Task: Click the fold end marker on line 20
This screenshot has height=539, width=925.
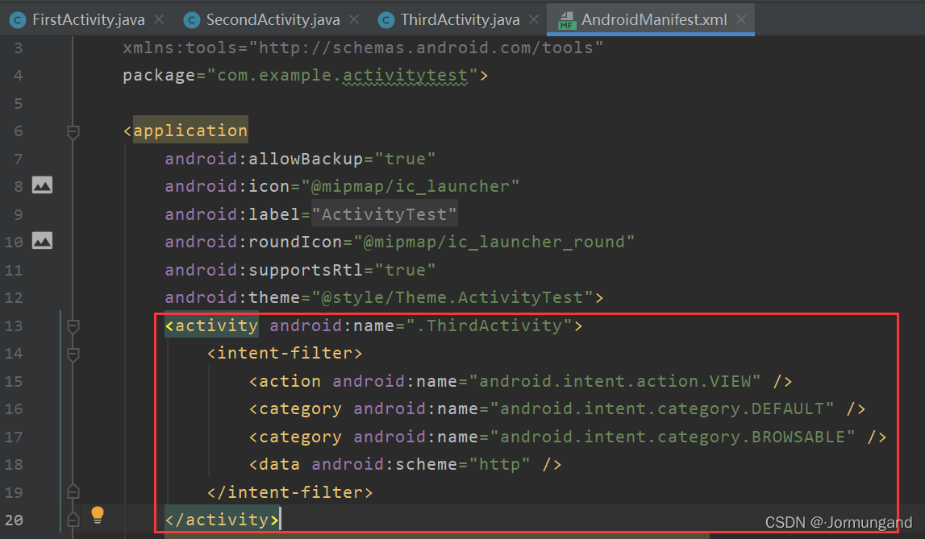Action: click(73, 519)
